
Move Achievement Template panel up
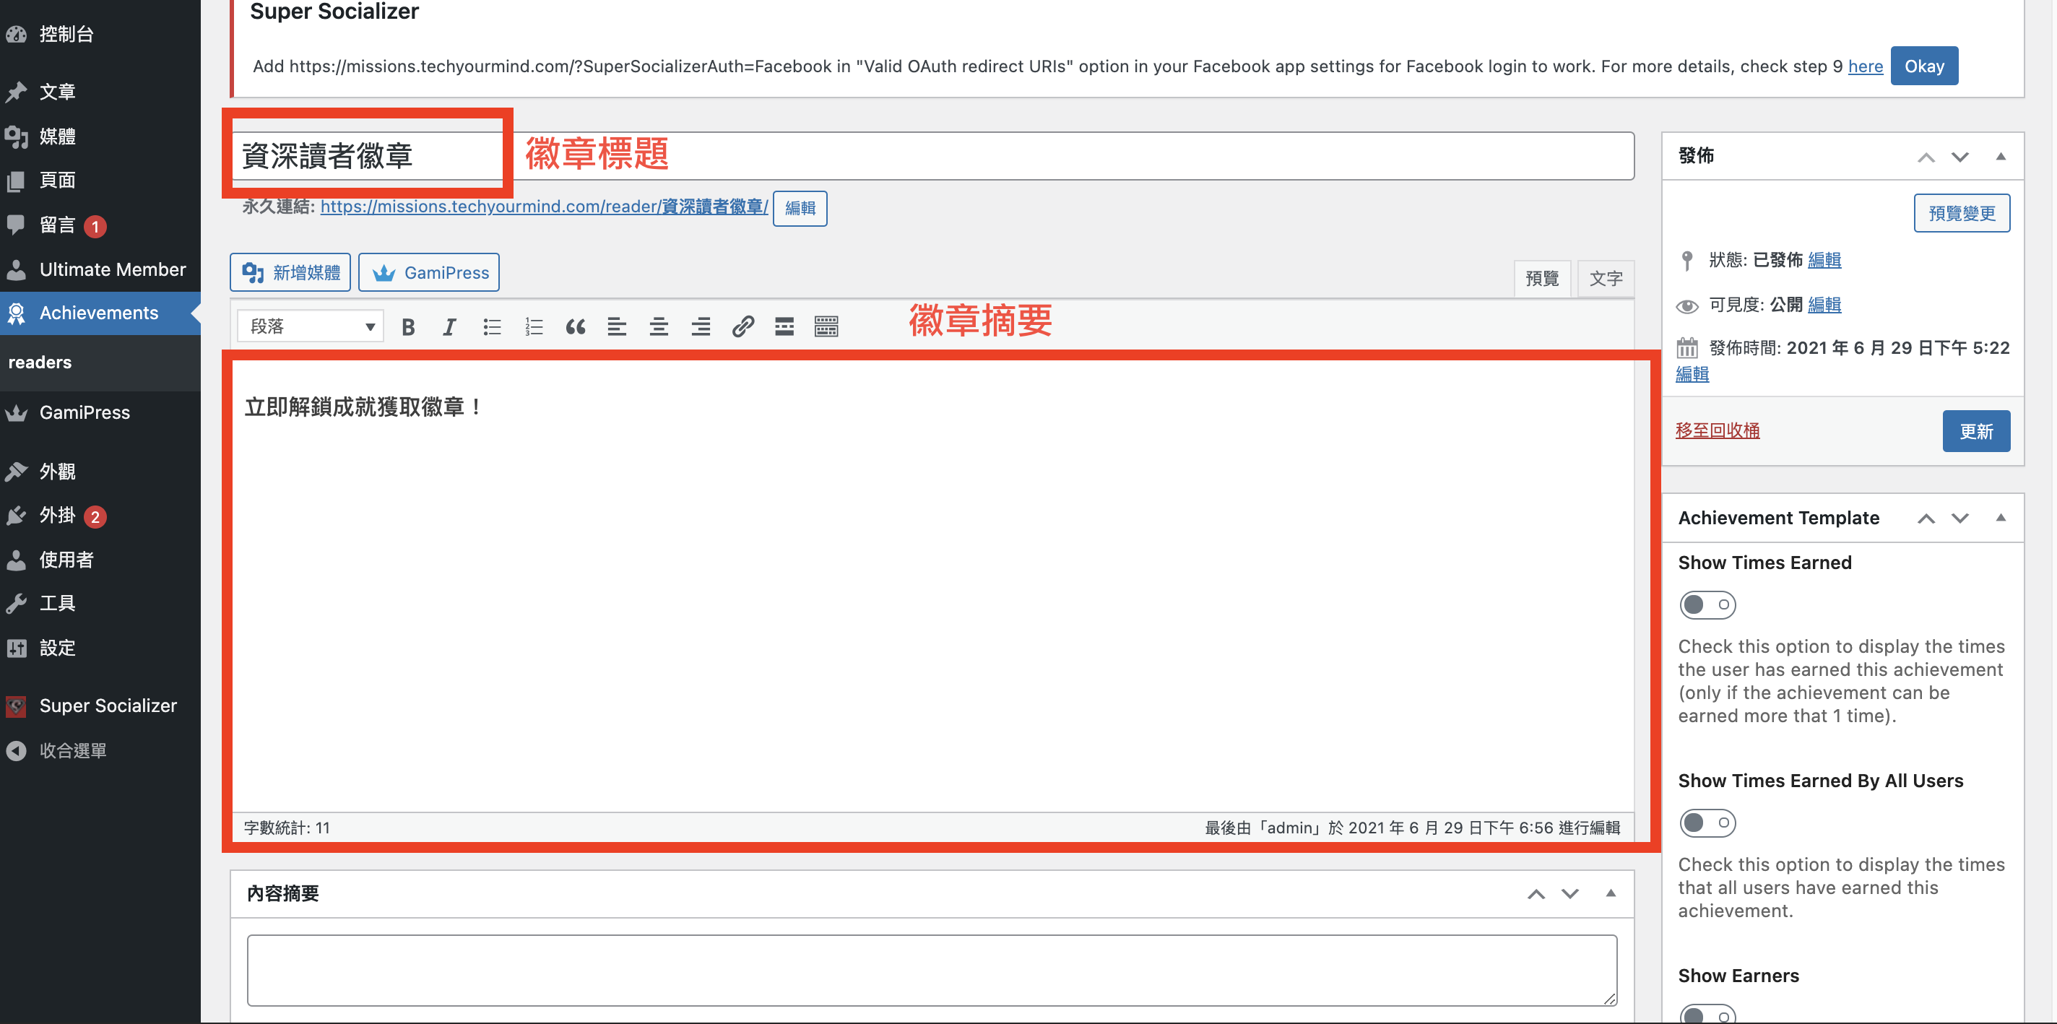(1926, 518)
